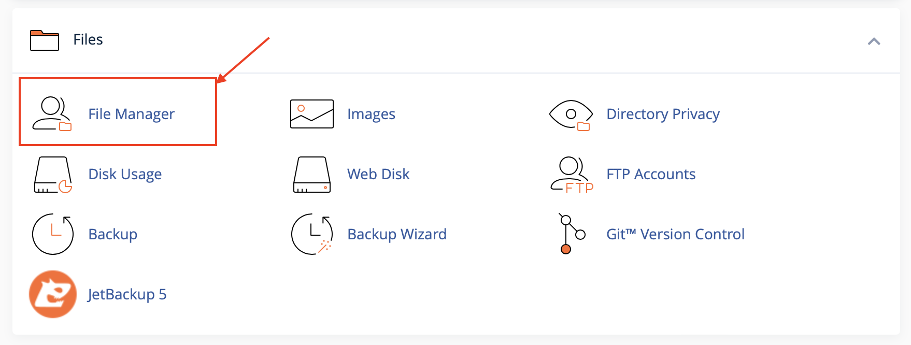911x345 pixels.
Task: Click the Files section header
Action: coord(87,39)
